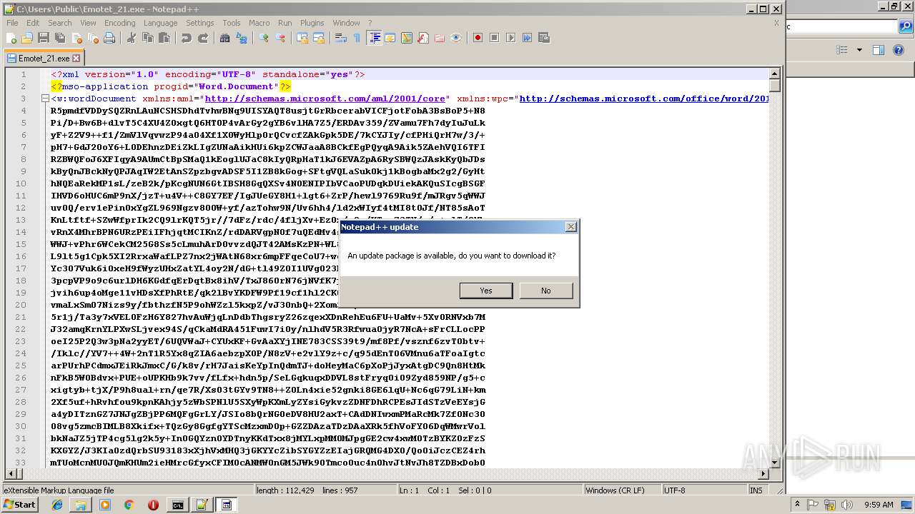Screen dimensions: 915x514
Task: Click the Copy toolbar icon
Action: [147, 38]
